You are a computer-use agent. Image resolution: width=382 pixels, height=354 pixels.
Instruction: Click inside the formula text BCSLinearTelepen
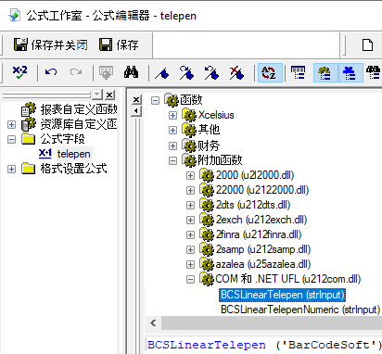(207, 345)
